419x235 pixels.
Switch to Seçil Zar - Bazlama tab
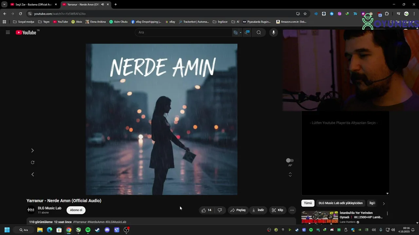[34, 5]
